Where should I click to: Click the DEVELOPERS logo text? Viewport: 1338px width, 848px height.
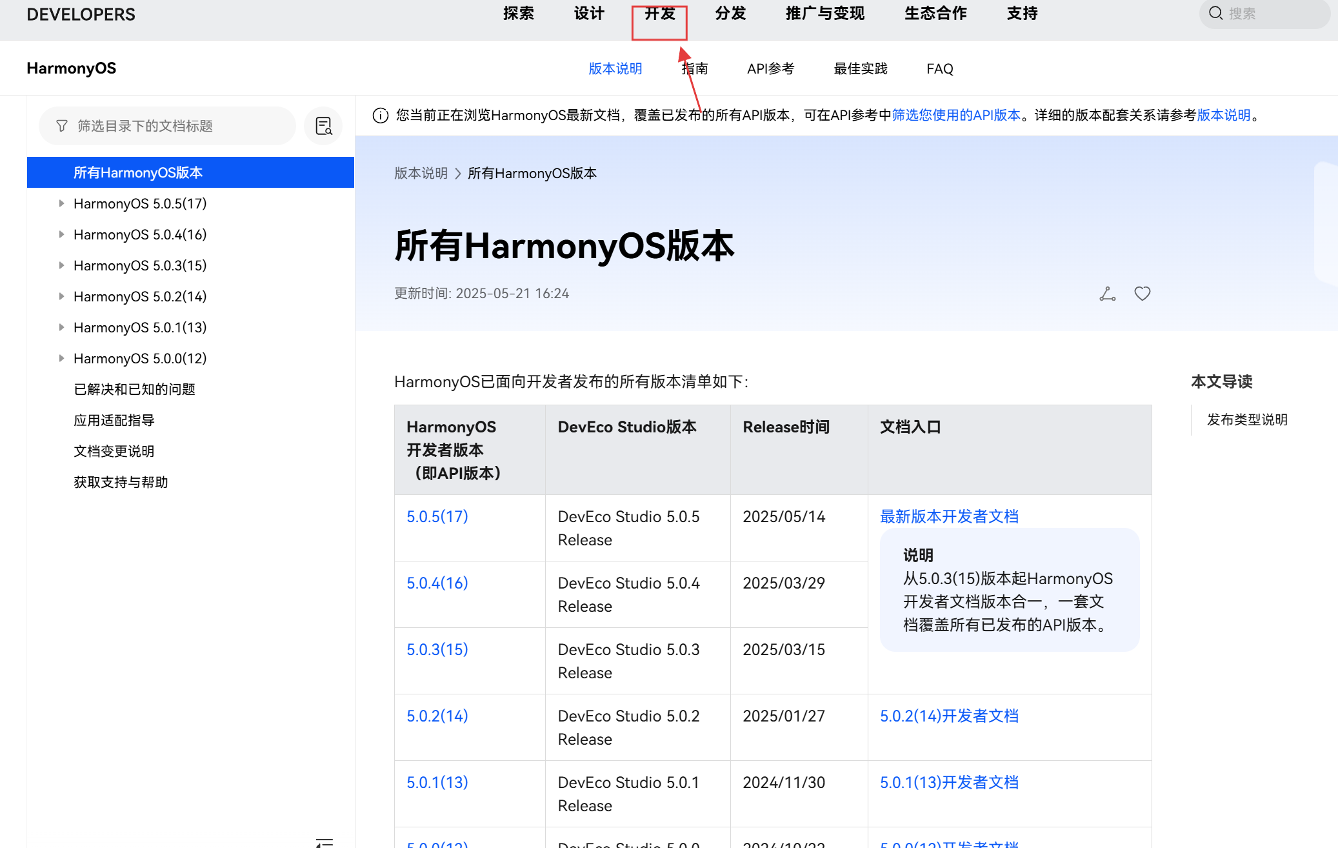pyautogui.click(x=81, y=14)
